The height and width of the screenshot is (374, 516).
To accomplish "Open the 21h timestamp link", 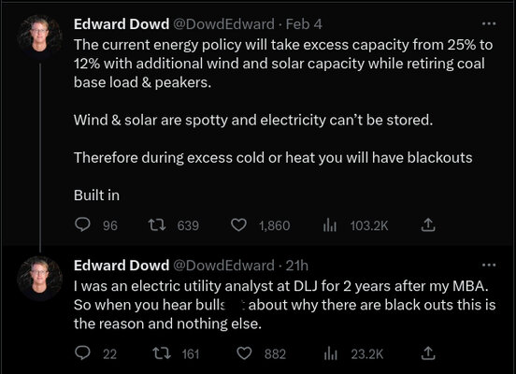I will click(x=297, y=266).
